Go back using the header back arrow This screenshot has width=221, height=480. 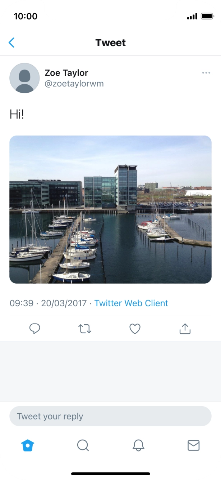click(11, 43)
